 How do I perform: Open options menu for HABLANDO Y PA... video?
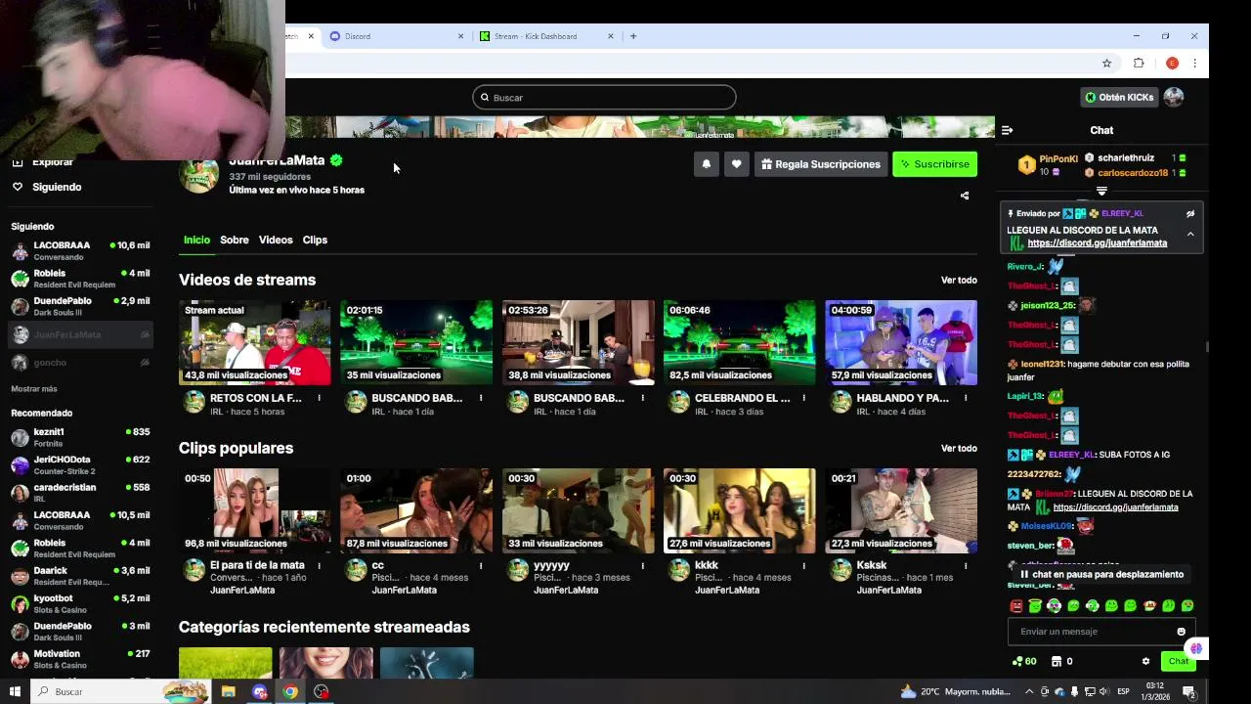coord(966,398)
